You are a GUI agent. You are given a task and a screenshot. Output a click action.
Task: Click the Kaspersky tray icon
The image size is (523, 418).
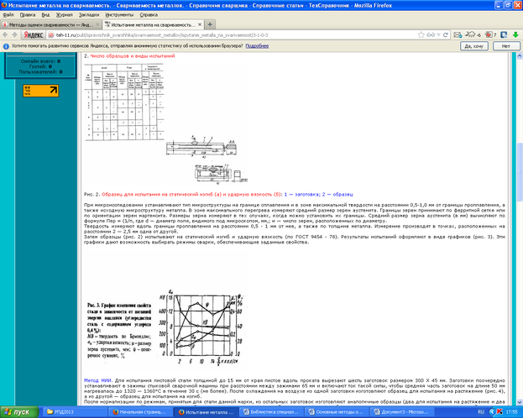pyautogui.click(x=499, y=412)
